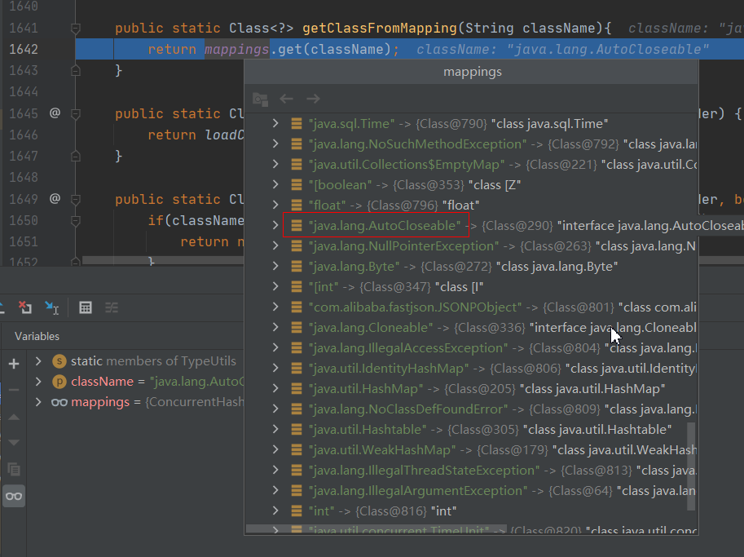Expand the className variable node
Image resolution: width=744 pixels, height=557 pixels.
click(38, 382)
